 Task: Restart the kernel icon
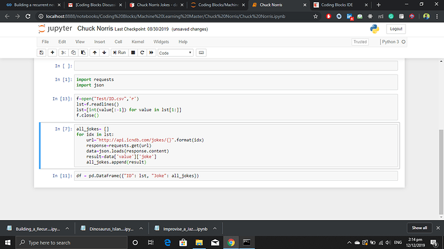[x=142, y=53]
